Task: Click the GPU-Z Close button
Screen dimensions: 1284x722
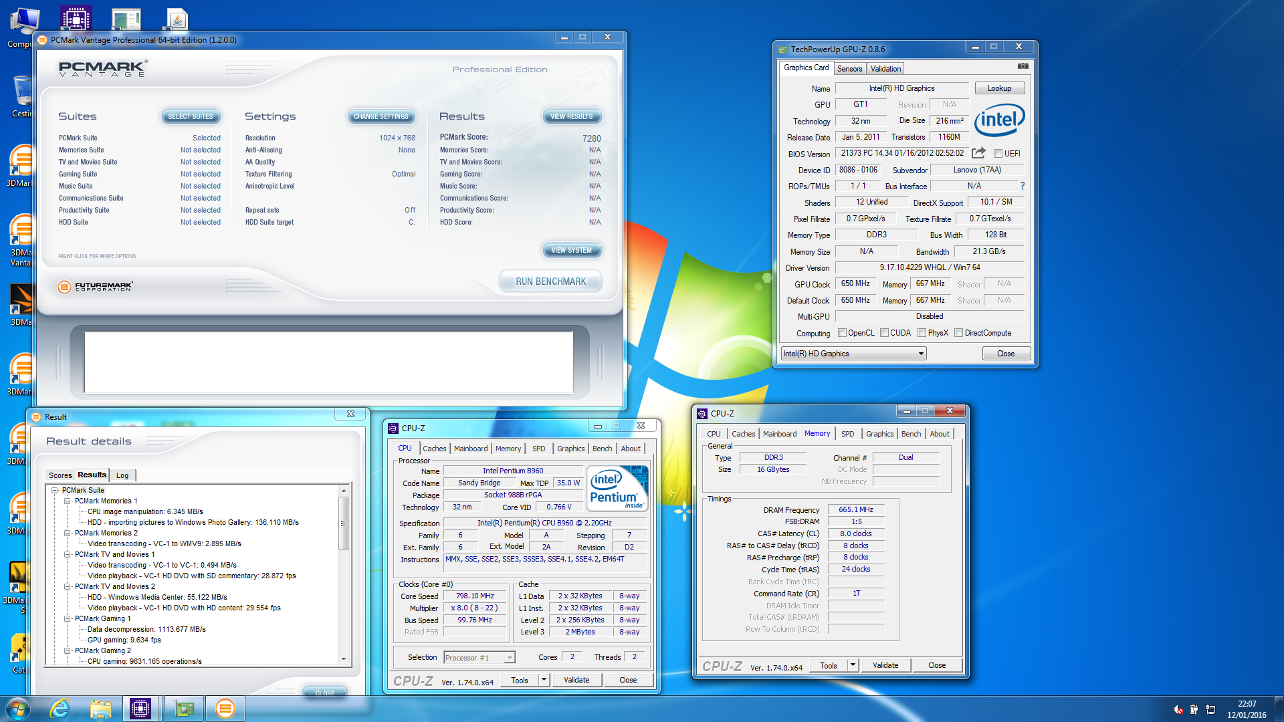Action: pyautogui.click(x=1006, y=354)
